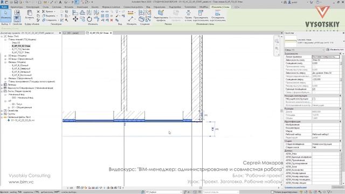Click Edit Profile (Редактировать профиль) icon
345x194 pixels.
[161, 13]
